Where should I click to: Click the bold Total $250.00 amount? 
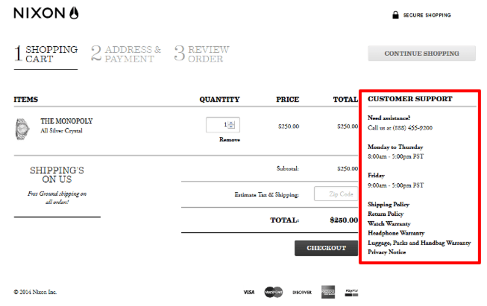[344, 220]
